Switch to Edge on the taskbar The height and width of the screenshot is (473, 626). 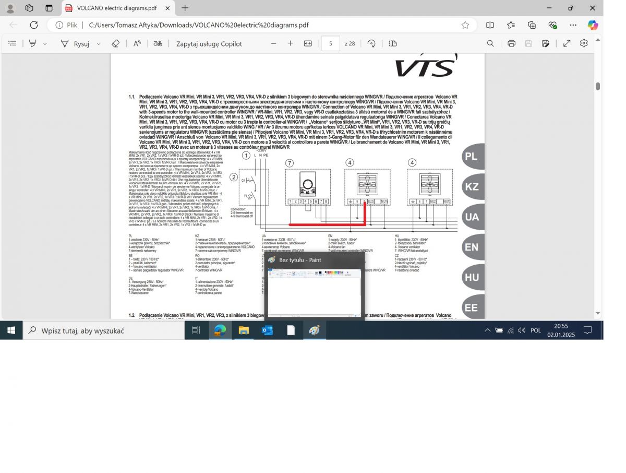click(220, 330)
